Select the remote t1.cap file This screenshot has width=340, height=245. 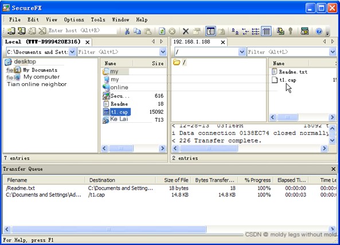point(287,80)
